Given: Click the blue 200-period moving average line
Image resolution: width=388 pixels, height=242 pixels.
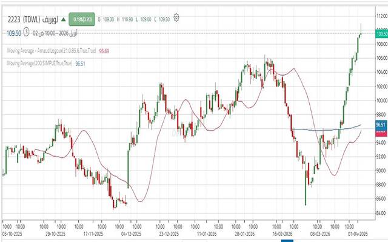Looking at the screenshot, I should coord(315,129).
